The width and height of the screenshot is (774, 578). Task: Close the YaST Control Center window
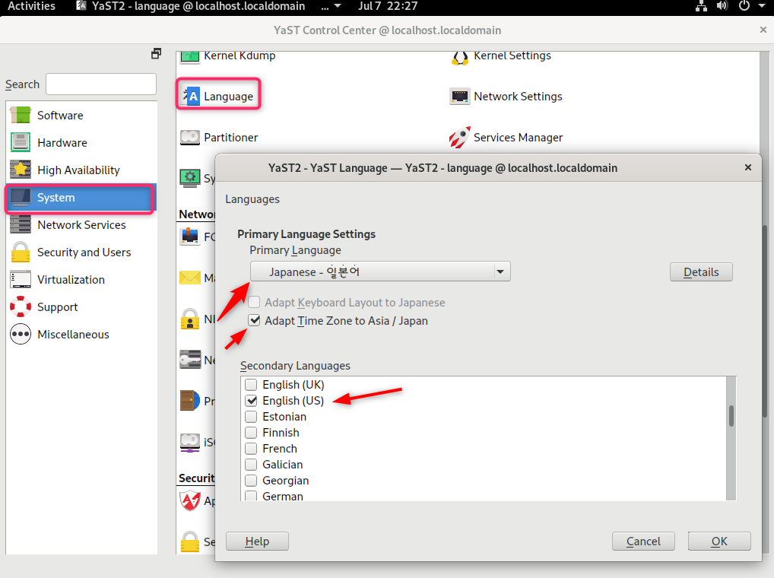click(x=763, y=30)
